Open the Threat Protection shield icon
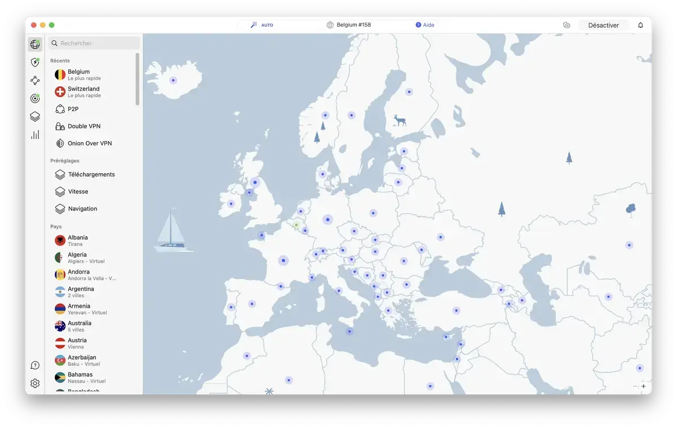This screenshot has height=427, width=677. coord(35,62)
